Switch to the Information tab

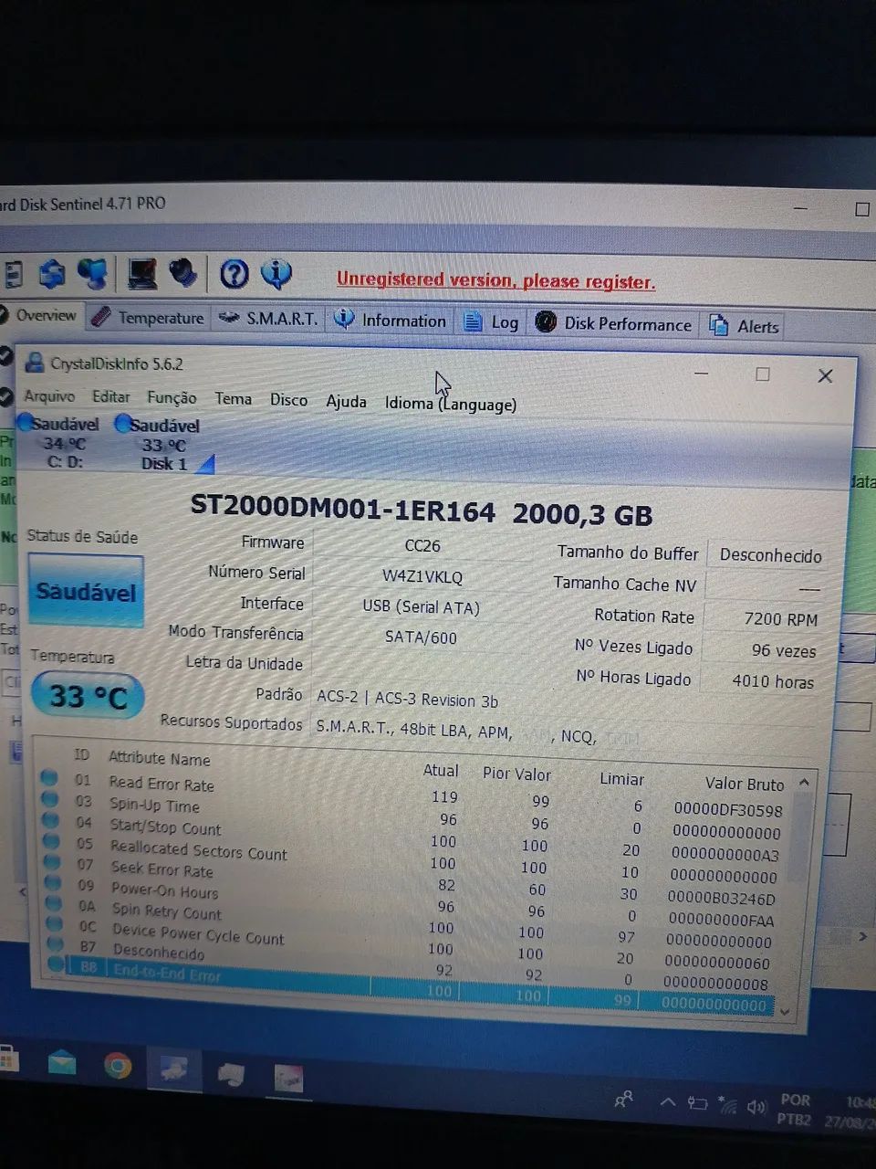(x=391, y=321)
